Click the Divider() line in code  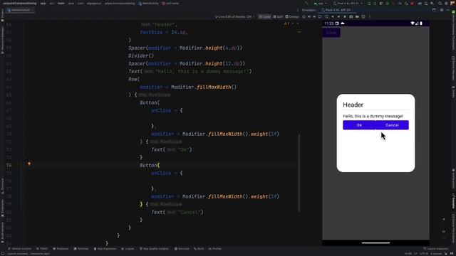141,55
